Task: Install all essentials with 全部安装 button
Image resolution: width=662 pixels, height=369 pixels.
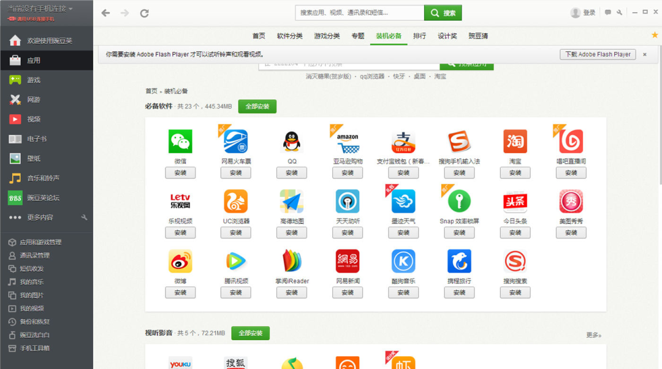Action: click(257, 107)
